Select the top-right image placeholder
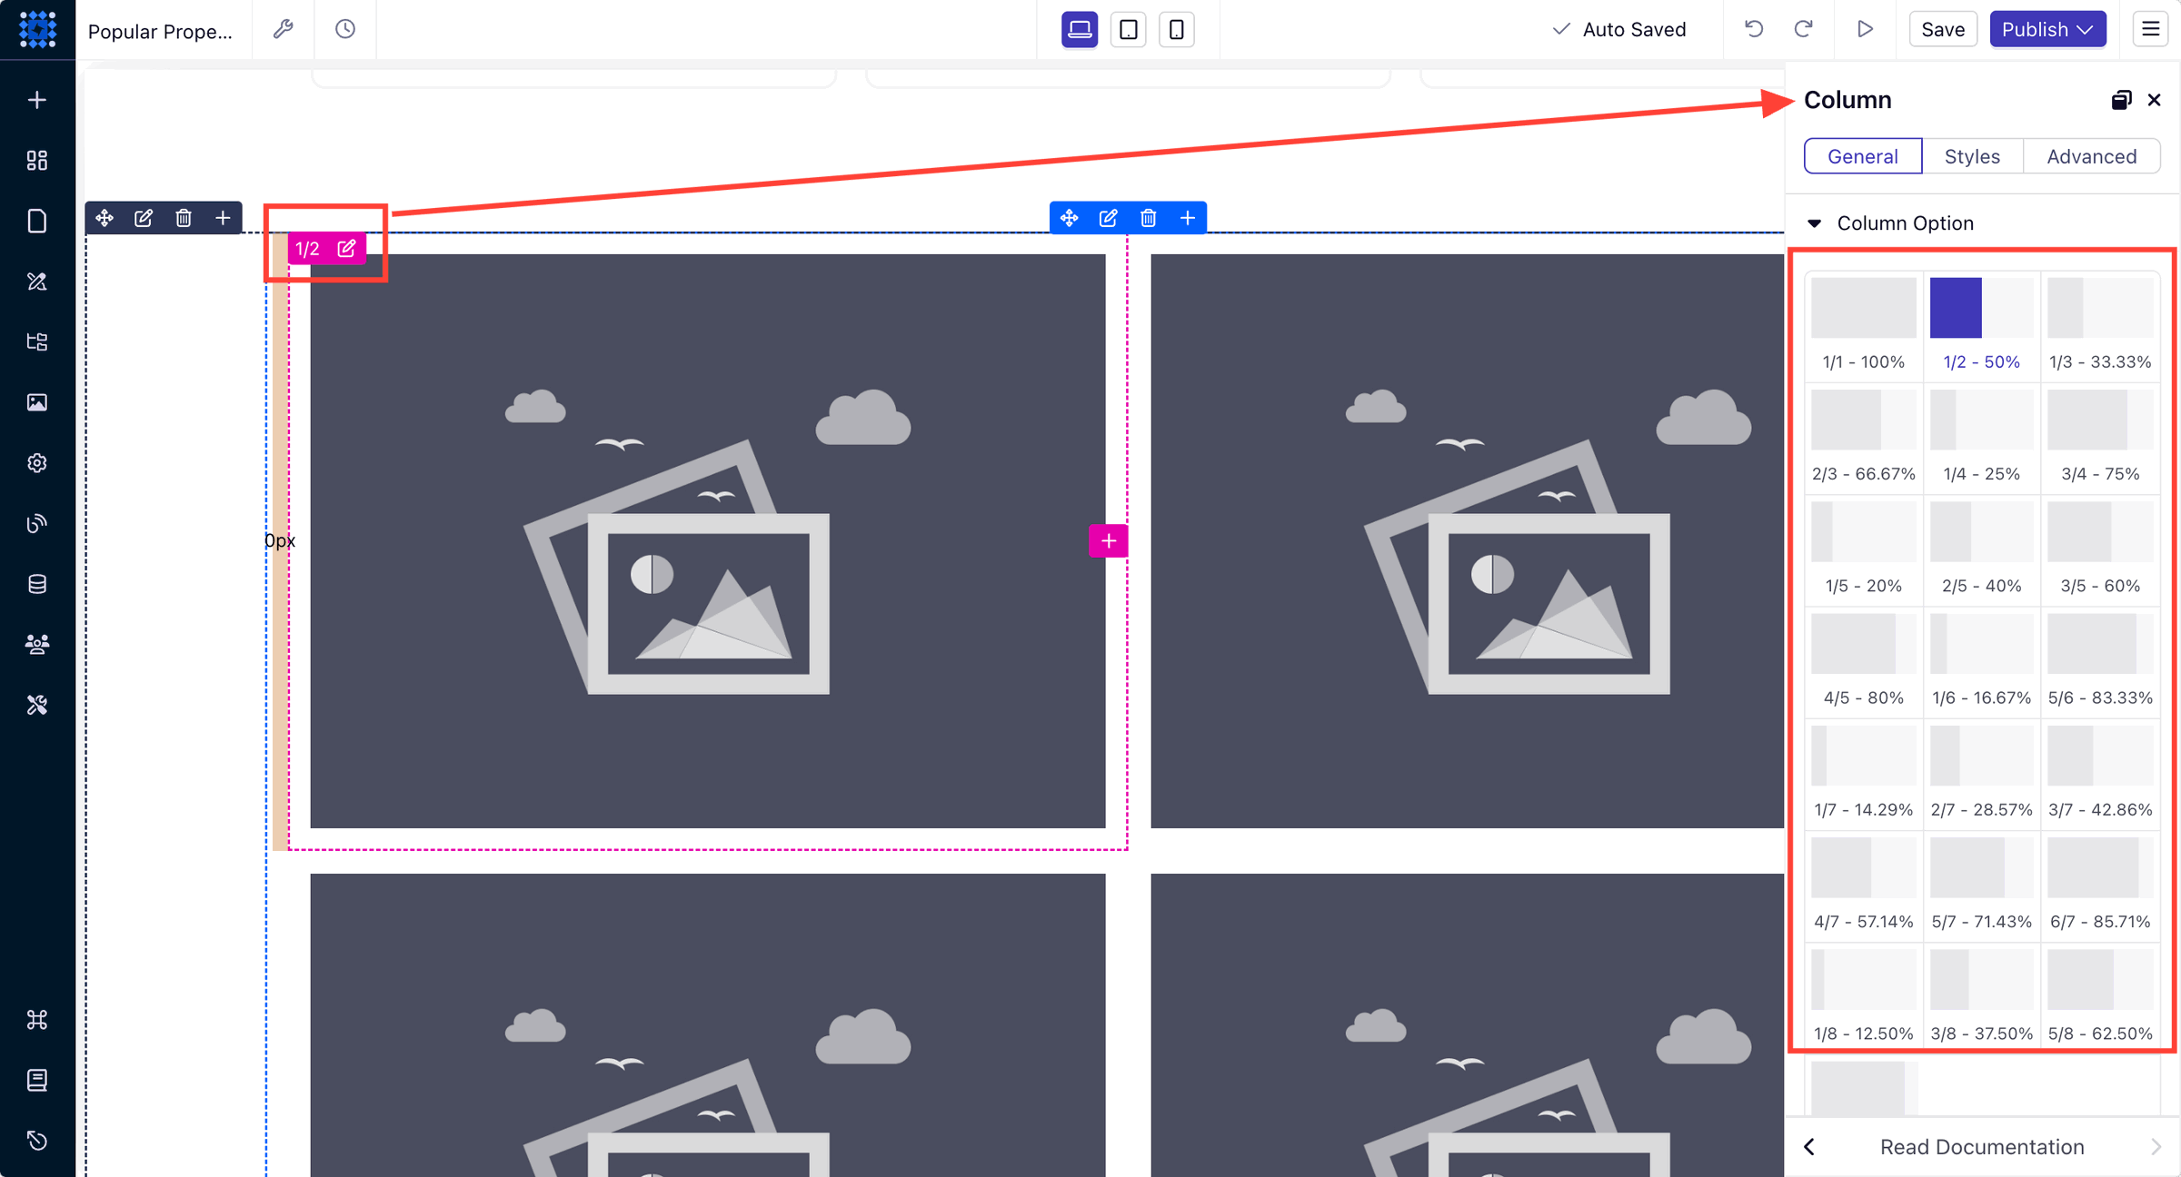Image resolution: width=2181 pixels, height=1177 pixels. (x=1467, y=541)
